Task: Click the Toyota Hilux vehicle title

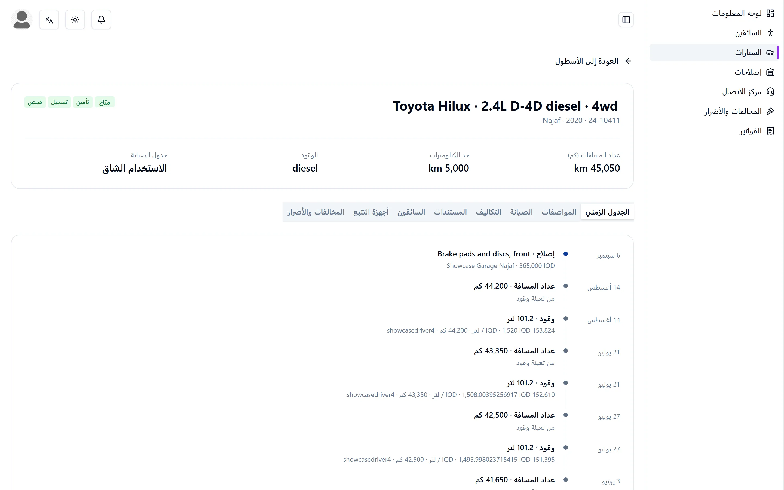Action: tap(506, 106)
